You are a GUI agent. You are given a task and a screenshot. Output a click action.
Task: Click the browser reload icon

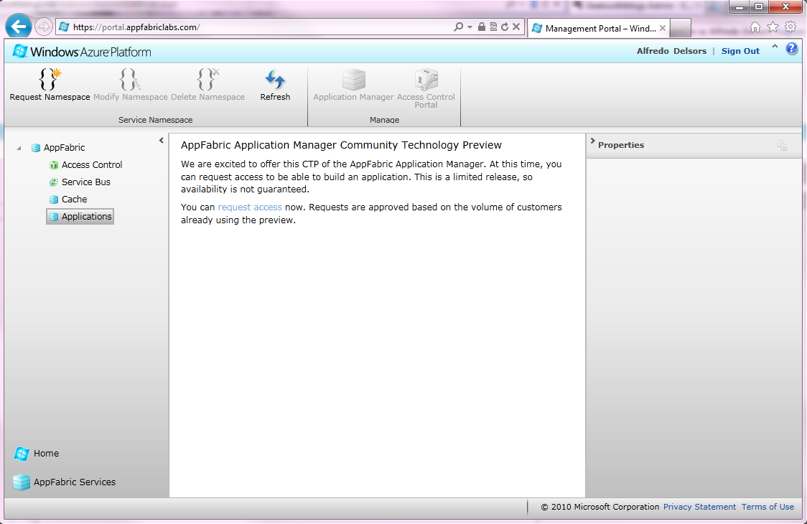click(x=504, y=27)
